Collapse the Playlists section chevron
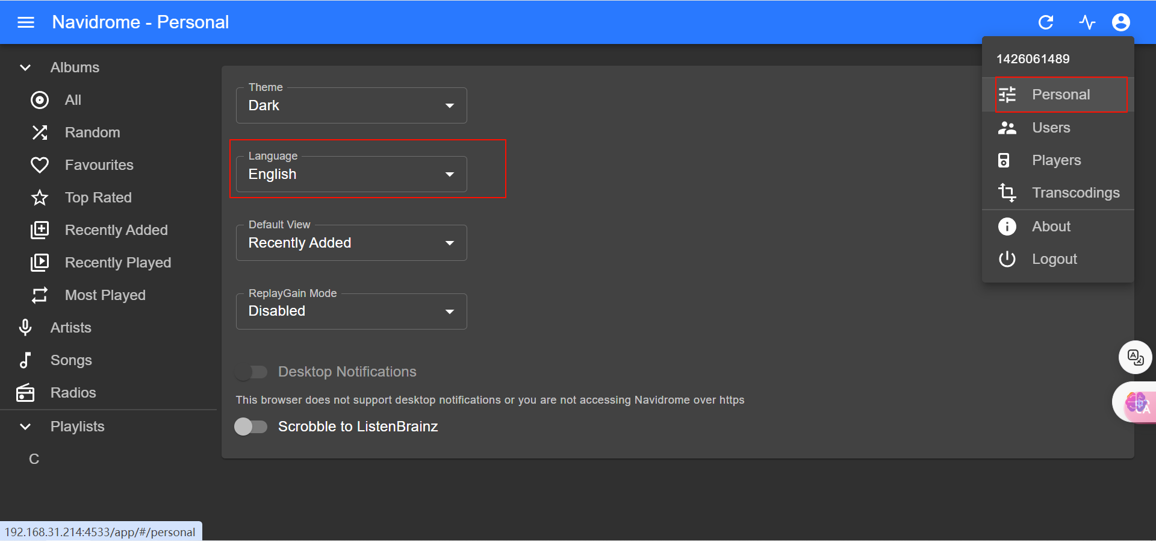Screen dimensions: 1156x541 pos(25,427)
